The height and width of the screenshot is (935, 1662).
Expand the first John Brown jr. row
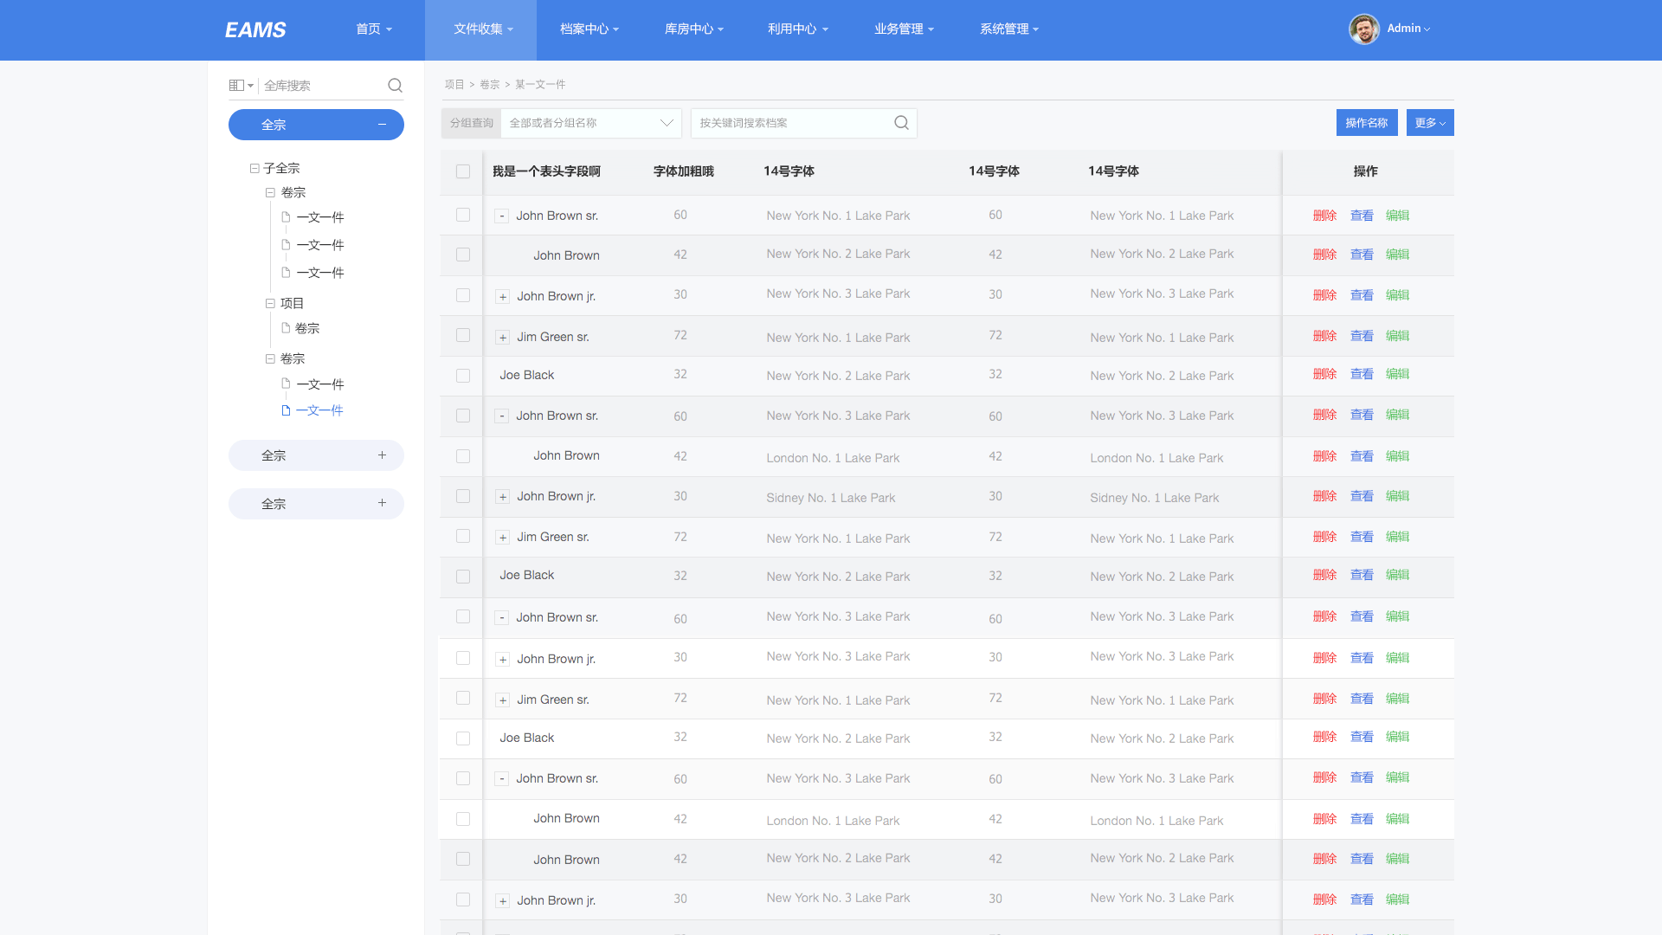coord(502,297)
